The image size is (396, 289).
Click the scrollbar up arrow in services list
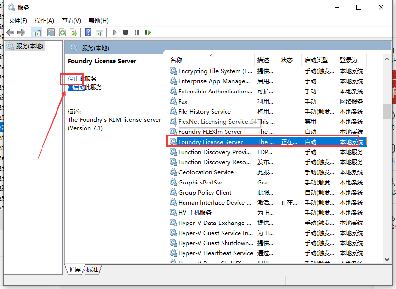pos(387,59)
